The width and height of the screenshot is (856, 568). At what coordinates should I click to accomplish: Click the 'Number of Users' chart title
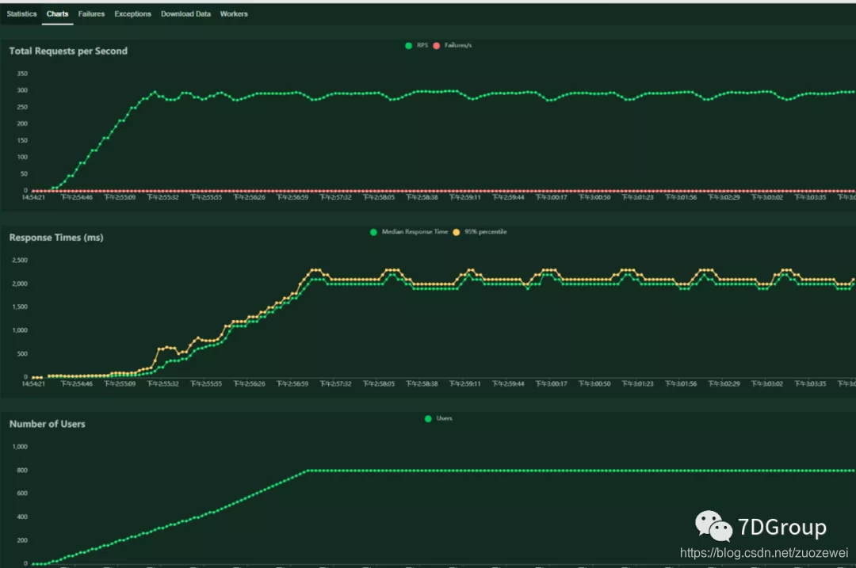click(47, 424)
